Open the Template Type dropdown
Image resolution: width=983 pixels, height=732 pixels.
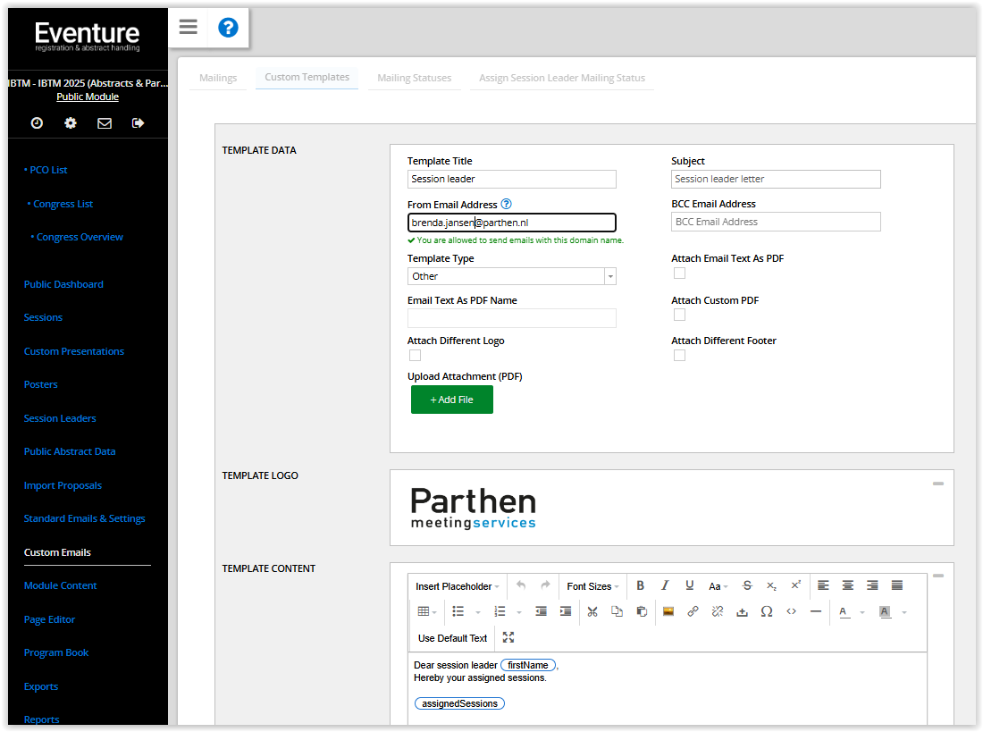click(x=511, y=276)
